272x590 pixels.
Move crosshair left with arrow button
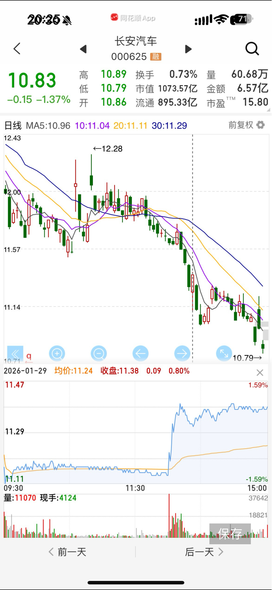point(140,353)
